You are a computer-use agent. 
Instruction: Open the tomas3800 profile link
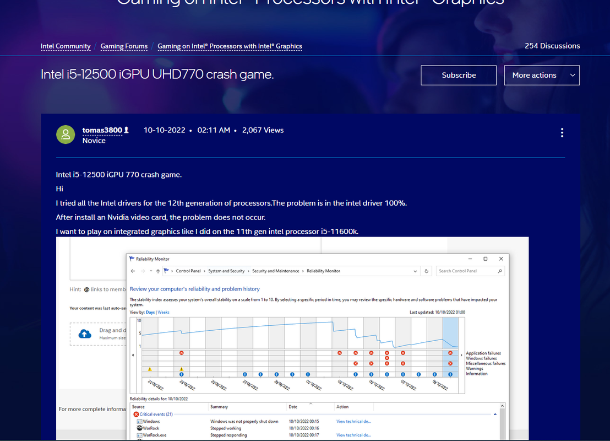click(x=102, y=130)
